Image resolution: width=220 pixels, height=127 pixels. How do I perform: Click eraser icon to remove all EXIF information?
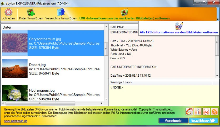[179, 26]
